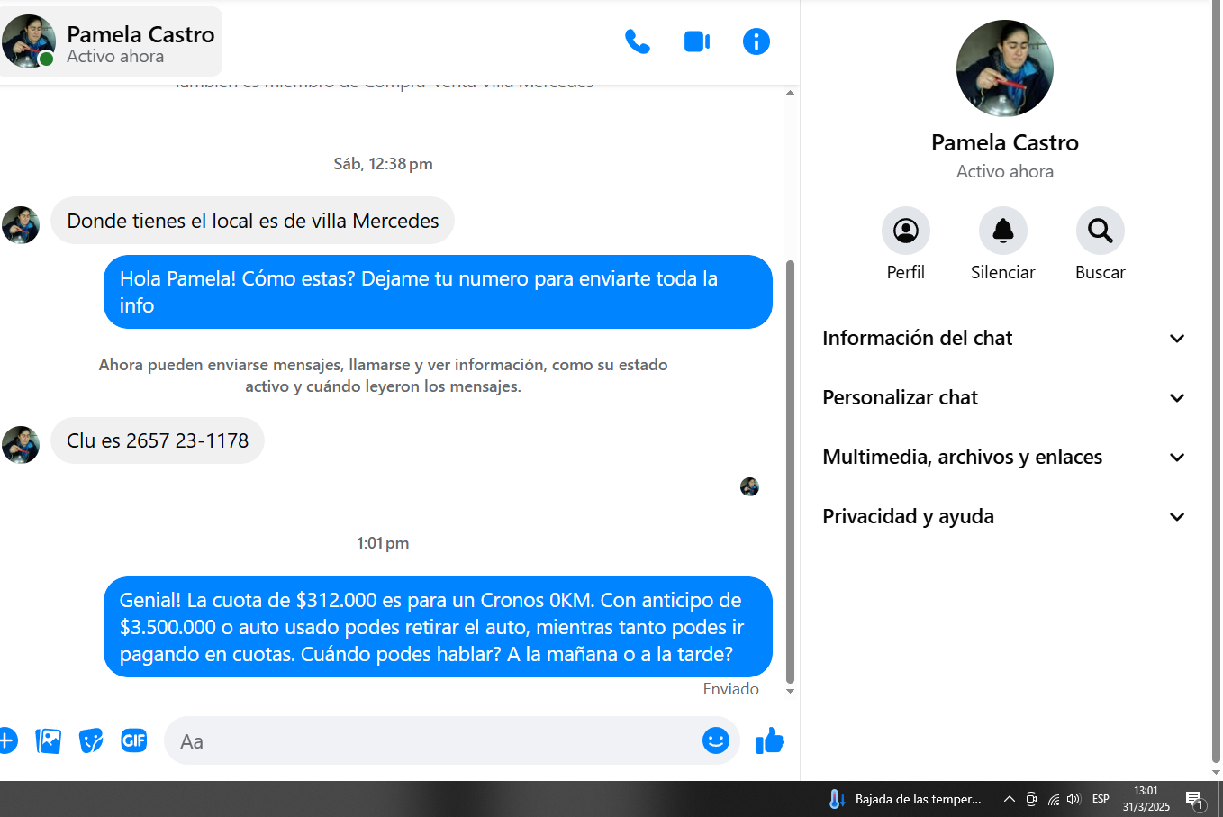
Task: Open chat header with Pamela Castro name
Action: click(x=112, y=41)
